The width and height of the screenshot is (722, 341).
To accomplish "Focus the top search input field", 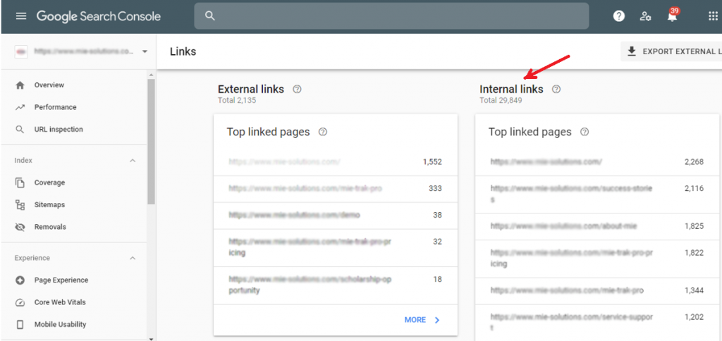I will (391, 16).
